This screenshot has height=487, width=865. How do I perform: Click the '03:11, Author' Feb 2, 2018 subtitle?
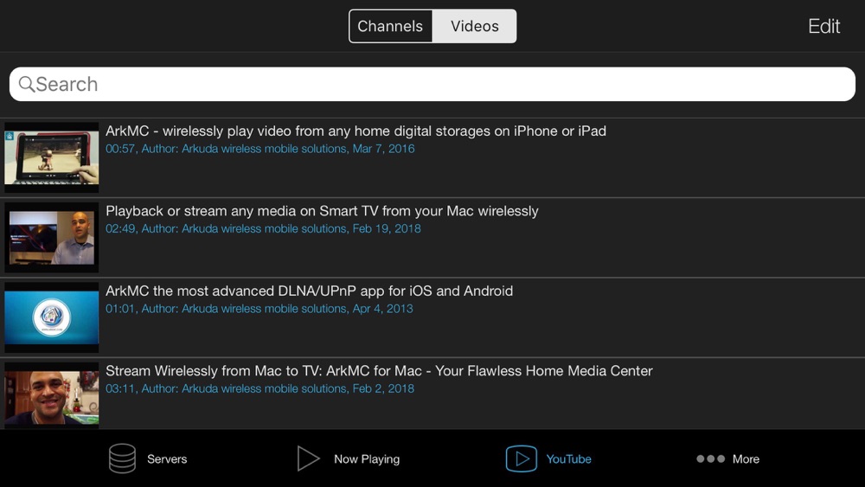pos(259,388)
